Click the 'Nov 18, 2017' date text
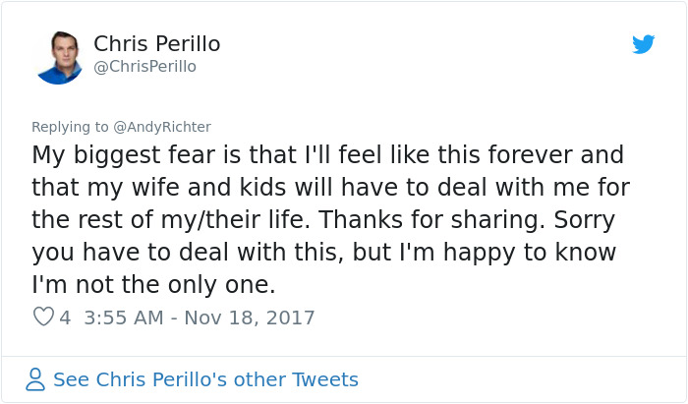688x404 pixels. tap(254, 317)
